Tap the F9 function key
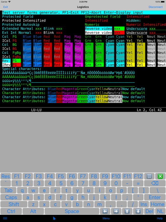The image size is (166, 222). [x=105, y=176]
